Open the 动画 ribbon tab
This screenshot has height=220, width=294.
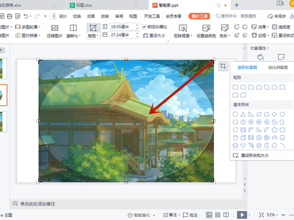pos(91,16)
